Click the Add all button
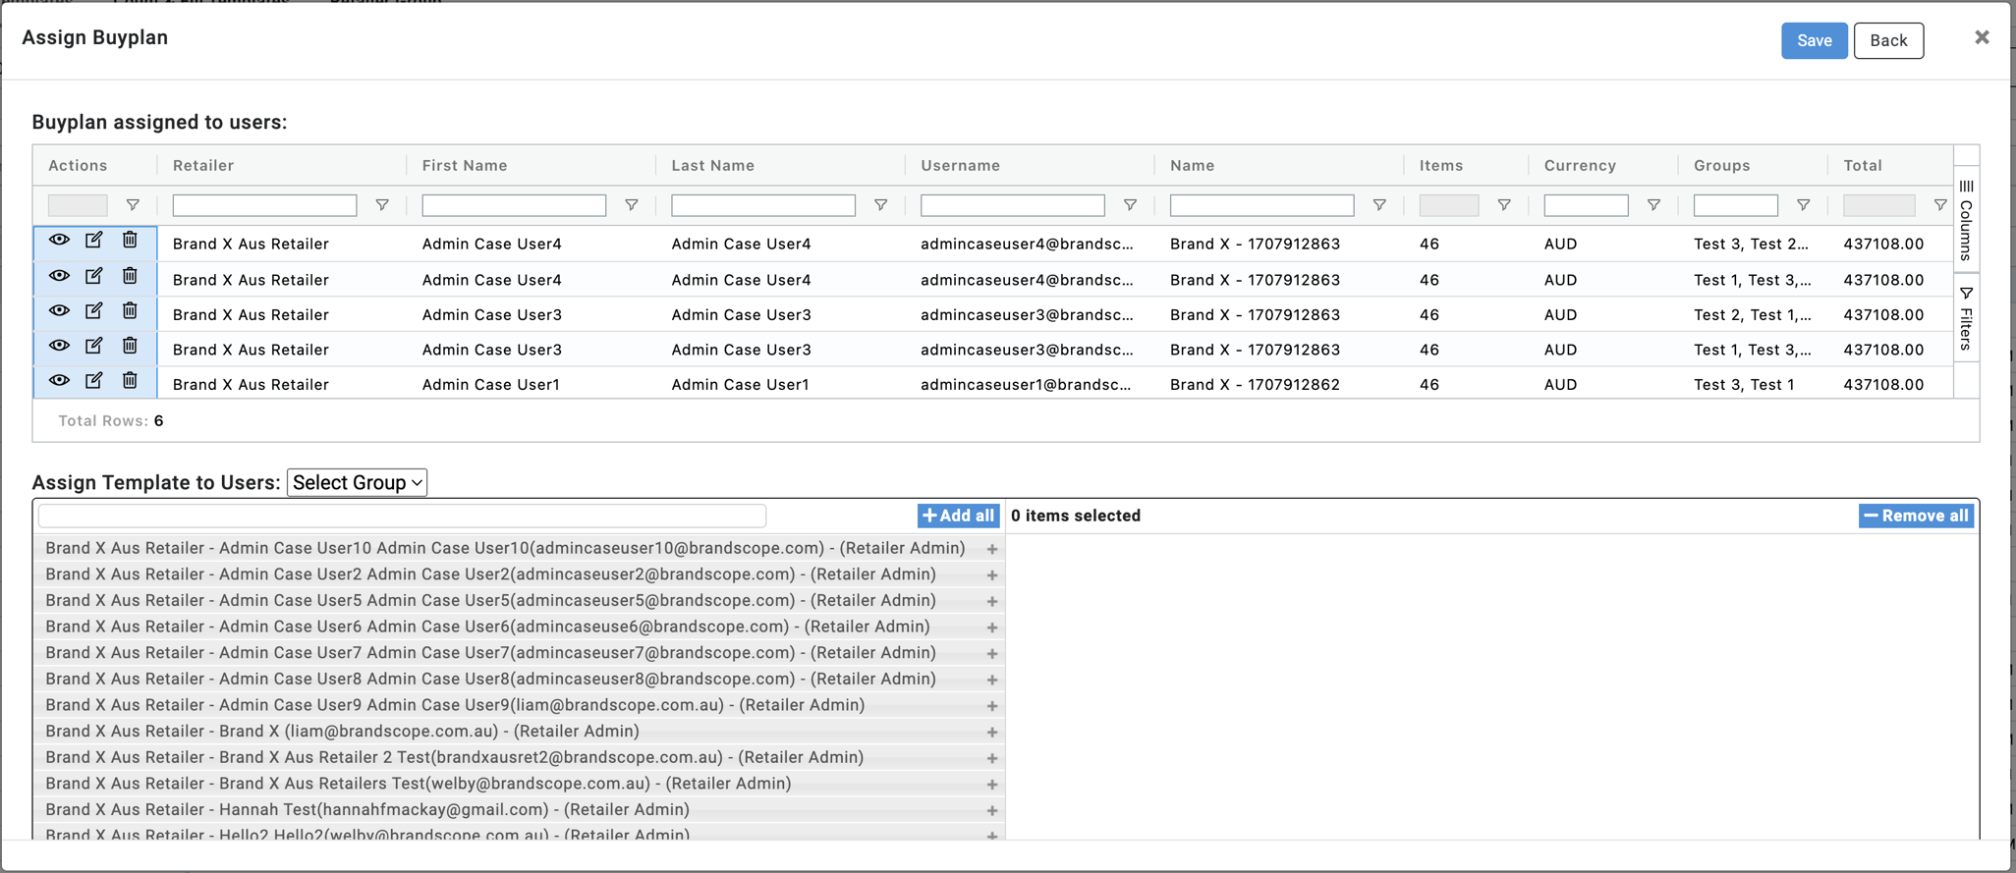 click(958, 516)
